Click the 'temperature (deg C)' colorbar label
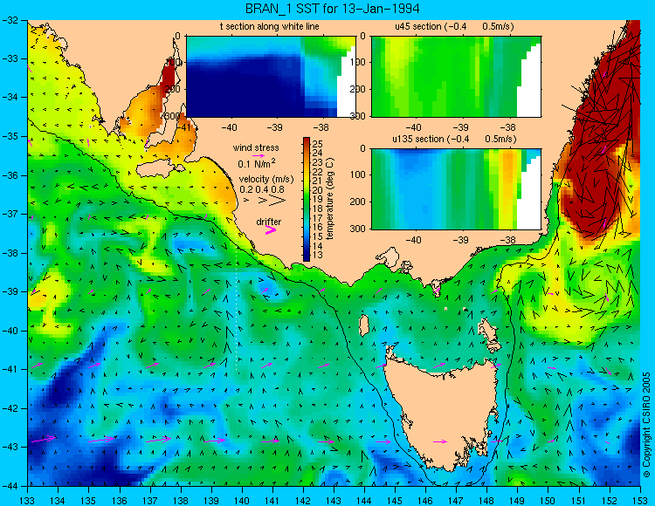The width and height of the screenshot is (655, 506). point(330,199)
